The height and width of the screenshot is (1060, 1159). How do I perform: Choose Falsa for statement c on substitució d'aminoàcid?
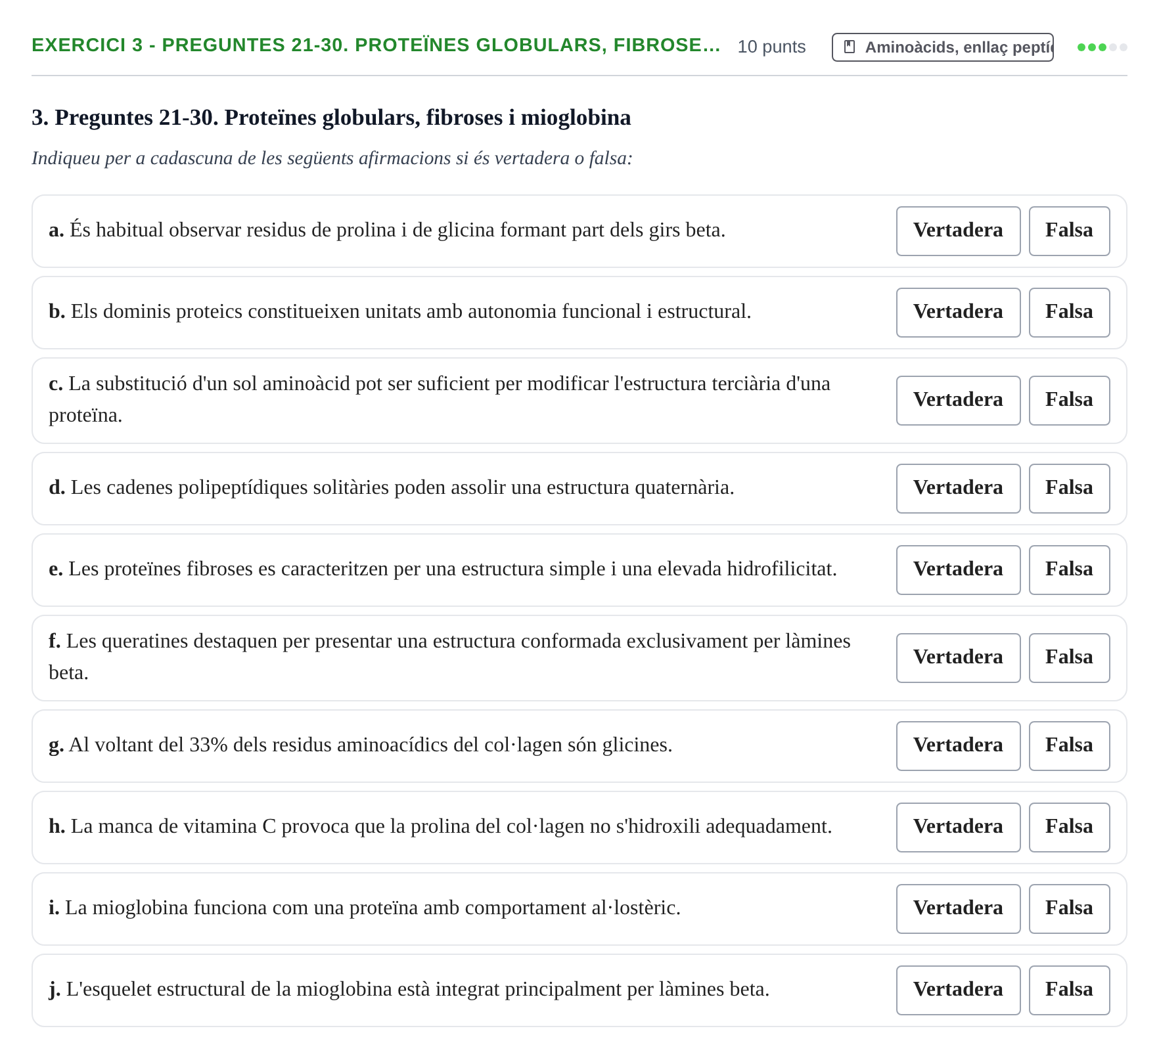click(1069, 401)
